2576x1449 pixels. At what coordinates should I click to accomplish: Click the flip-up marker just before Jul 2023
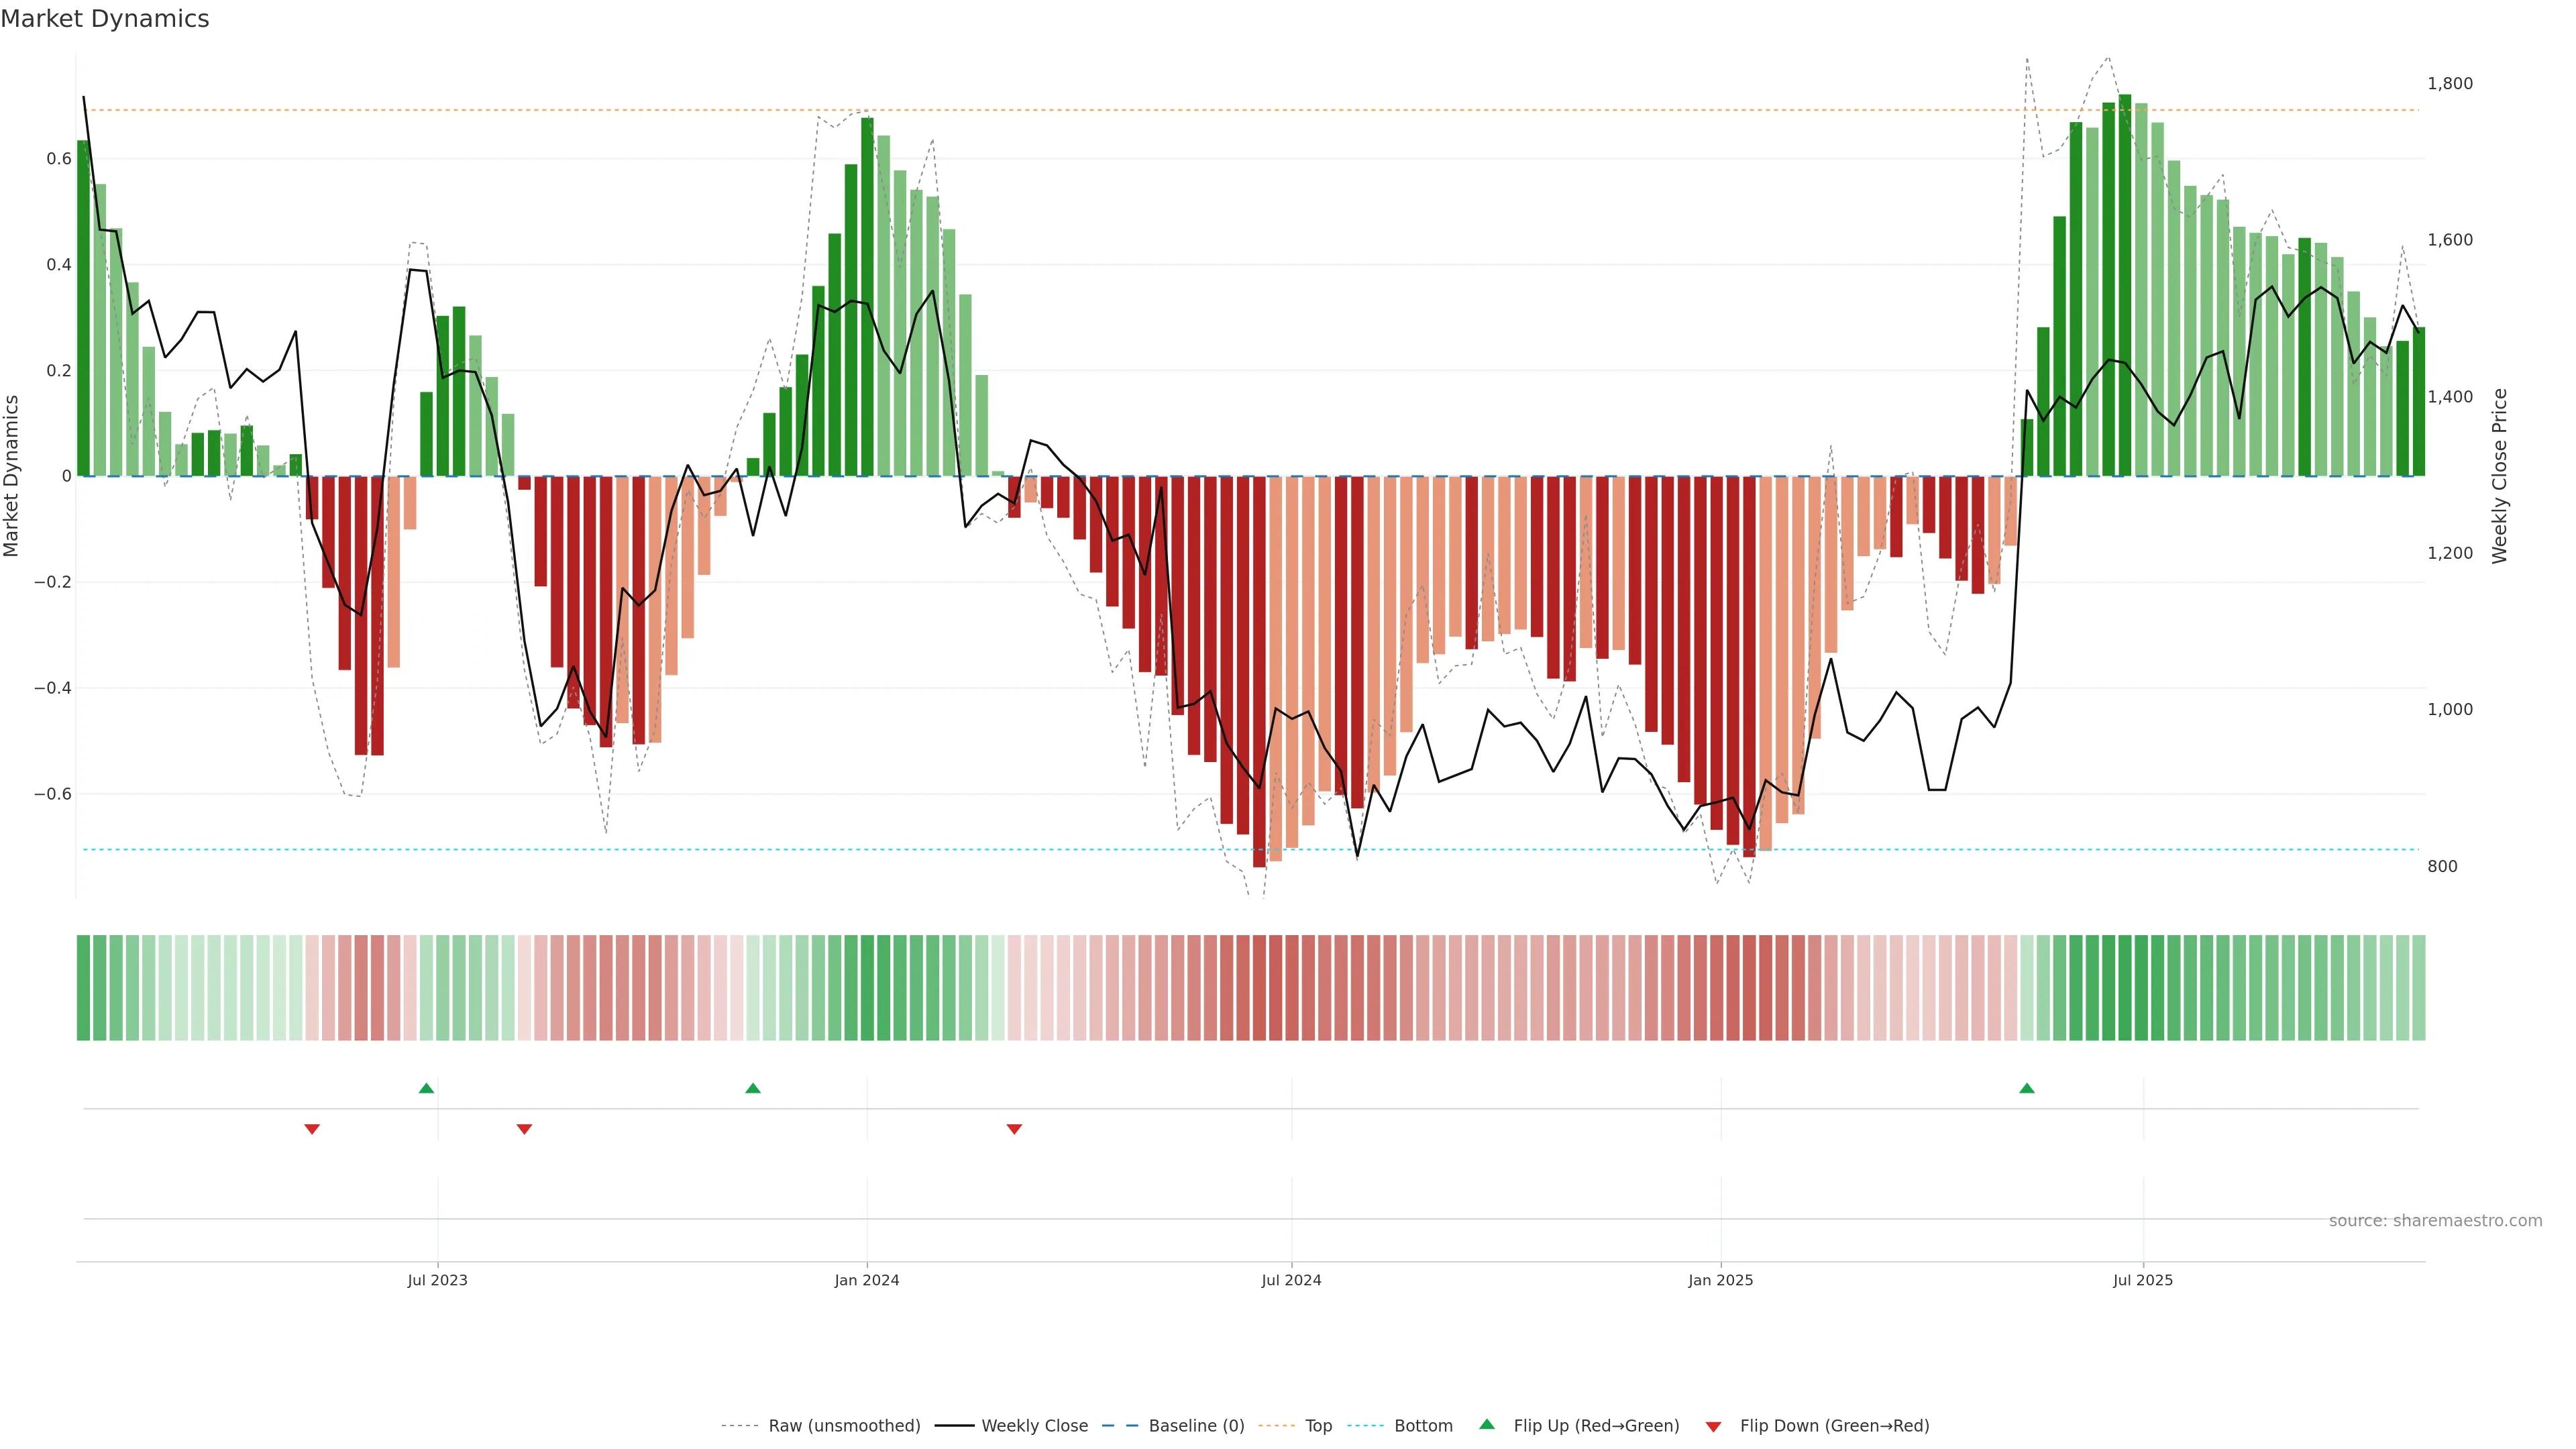426,1088
